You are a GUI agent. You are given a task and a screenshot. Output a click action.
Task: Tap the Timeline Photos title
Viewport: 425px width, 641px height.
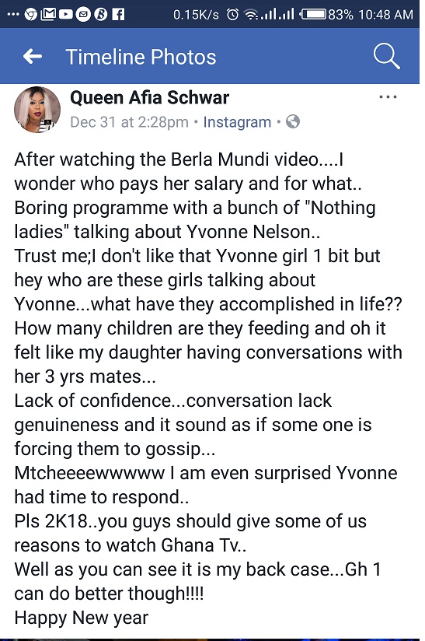point(141,57)
